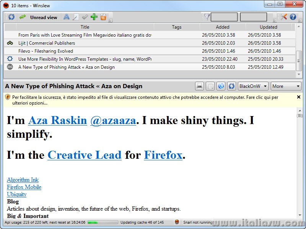Screen dimensions: 306x229
Task: Reload the article with the reader refresh icon
Action: pyautogui.click(x=232, y=86)
